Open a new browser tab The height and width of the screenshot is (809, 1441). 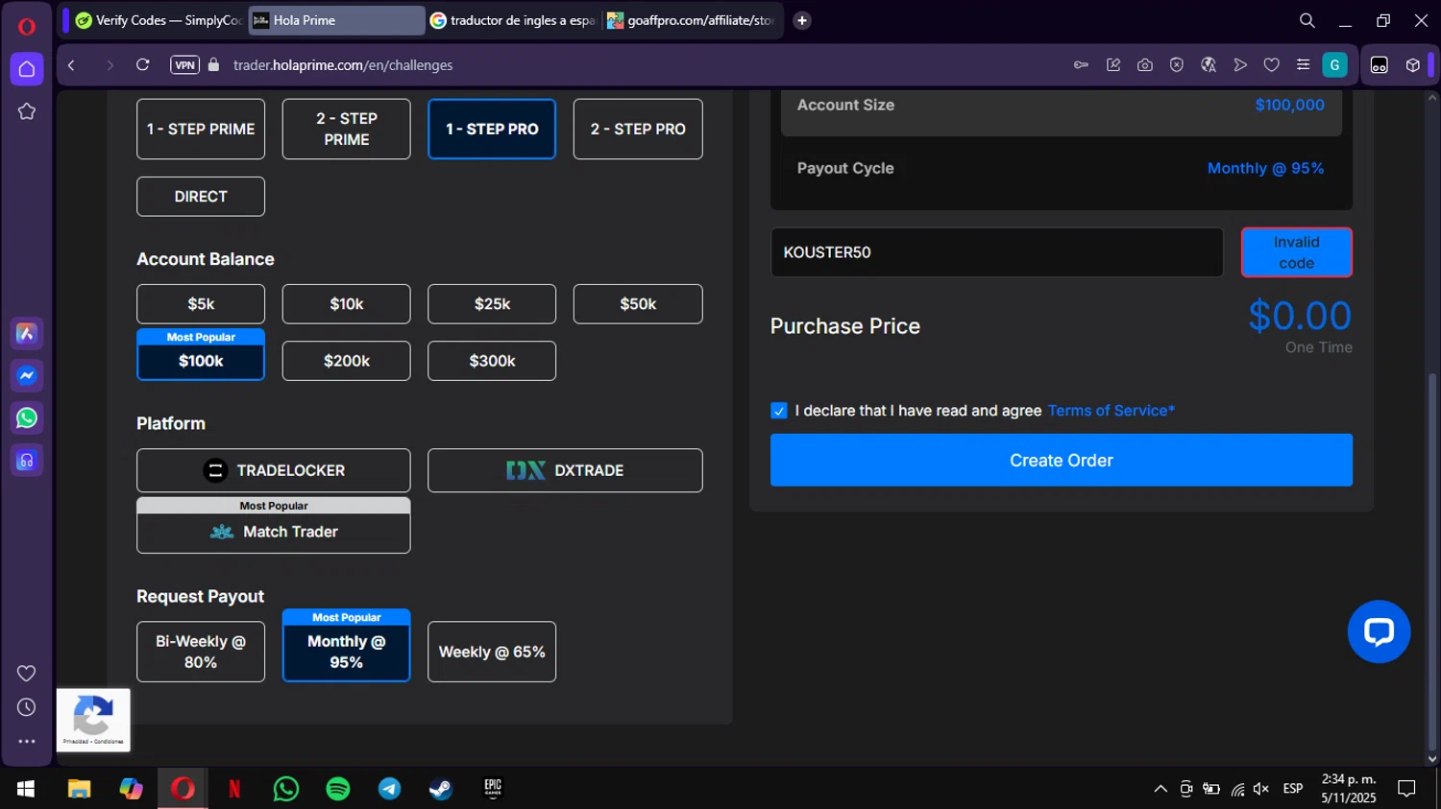pos(802,20)
